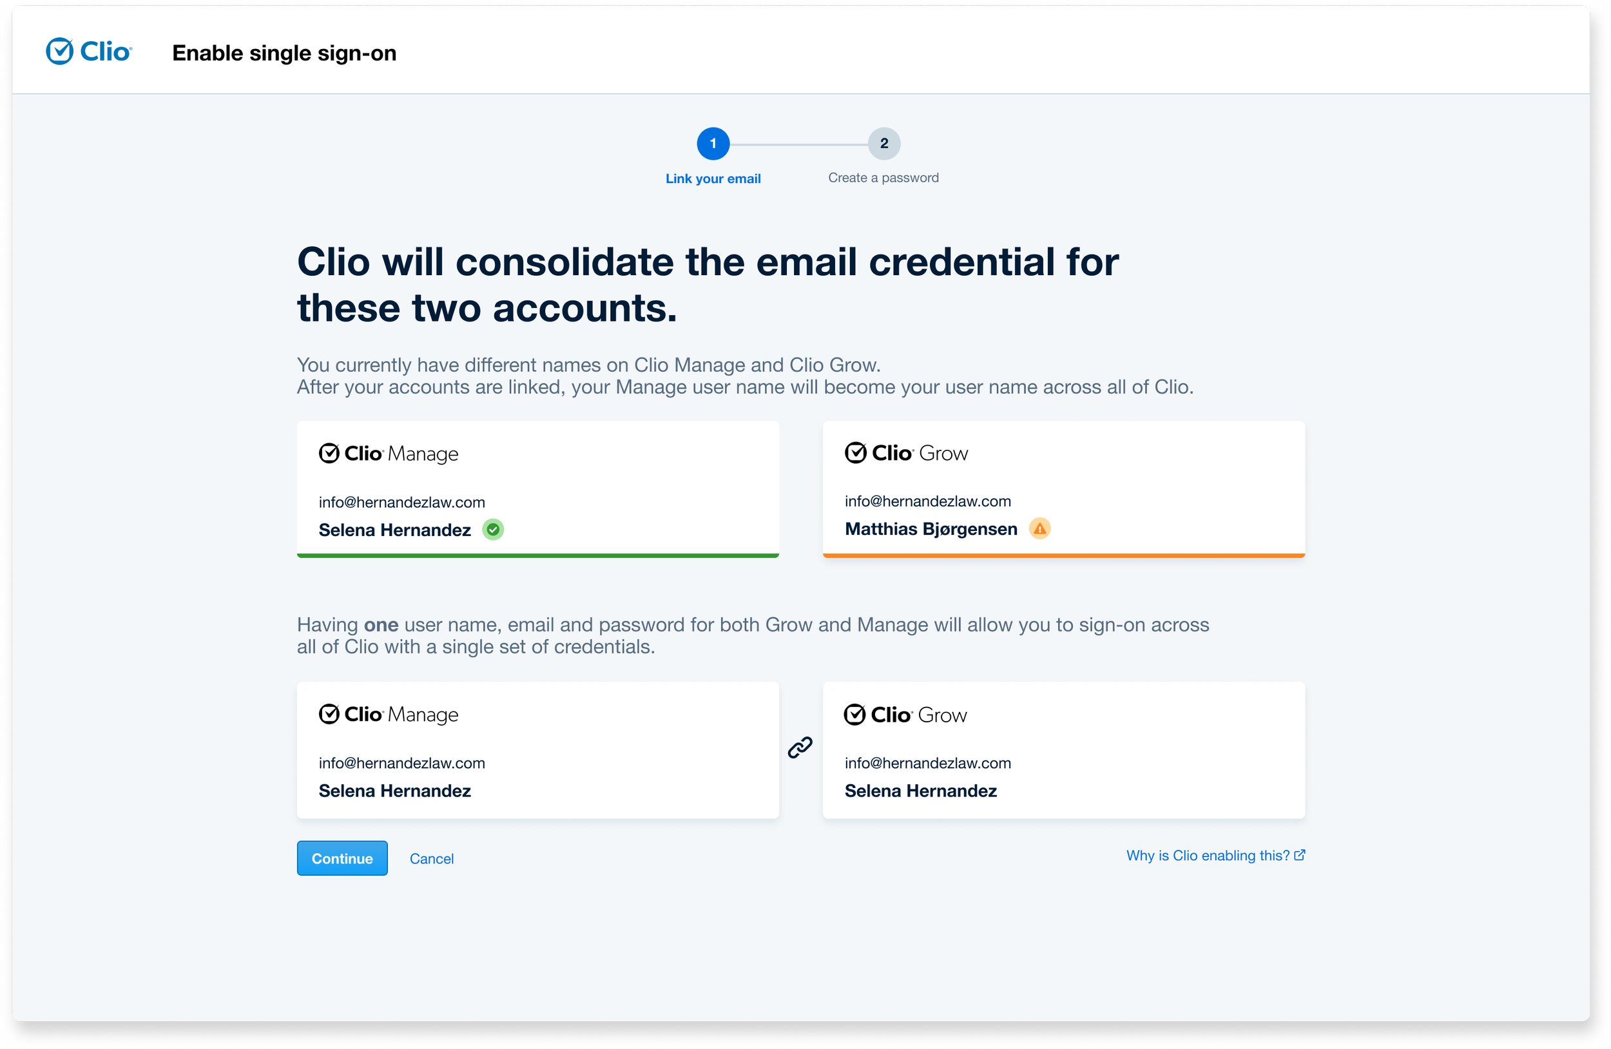
Task: Click the orange warning icon beside Matthias Bjørgensen
Action: point(1039,528)
